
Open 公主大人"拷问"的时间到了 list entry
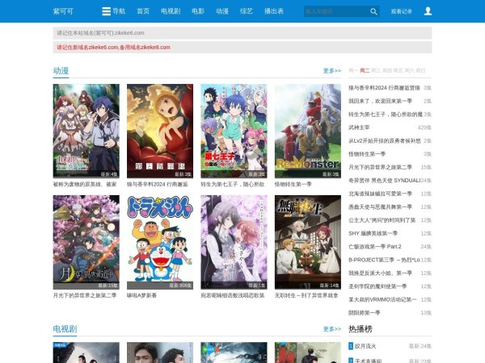point(382,220)
